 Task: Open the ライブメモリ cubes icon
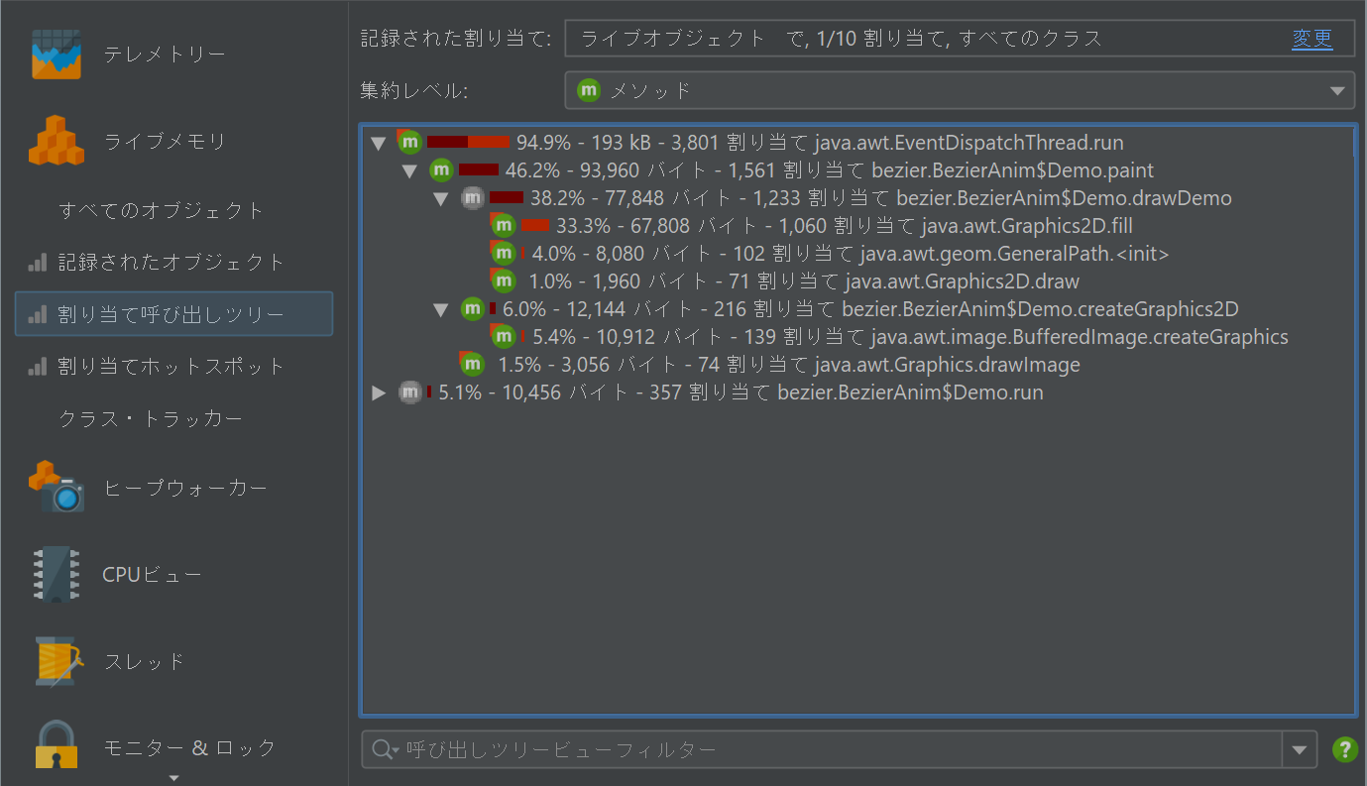click(56, 141)
